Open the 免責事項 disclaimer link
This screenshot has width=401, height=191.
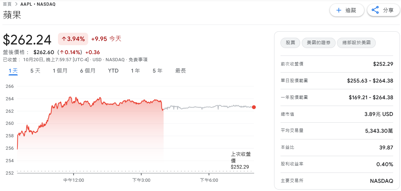138,60
